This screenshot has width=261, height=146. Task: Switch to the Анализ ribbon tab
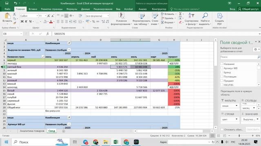142,9
